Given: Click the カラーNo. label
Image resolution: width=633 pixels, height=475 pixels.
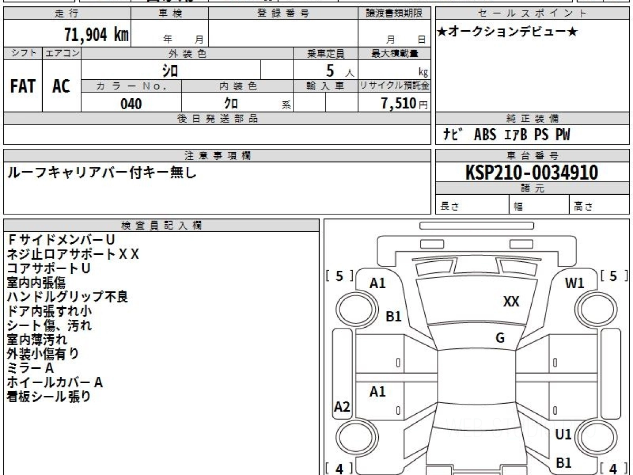Looking at the screenshot, I should [x=131, y=86].
